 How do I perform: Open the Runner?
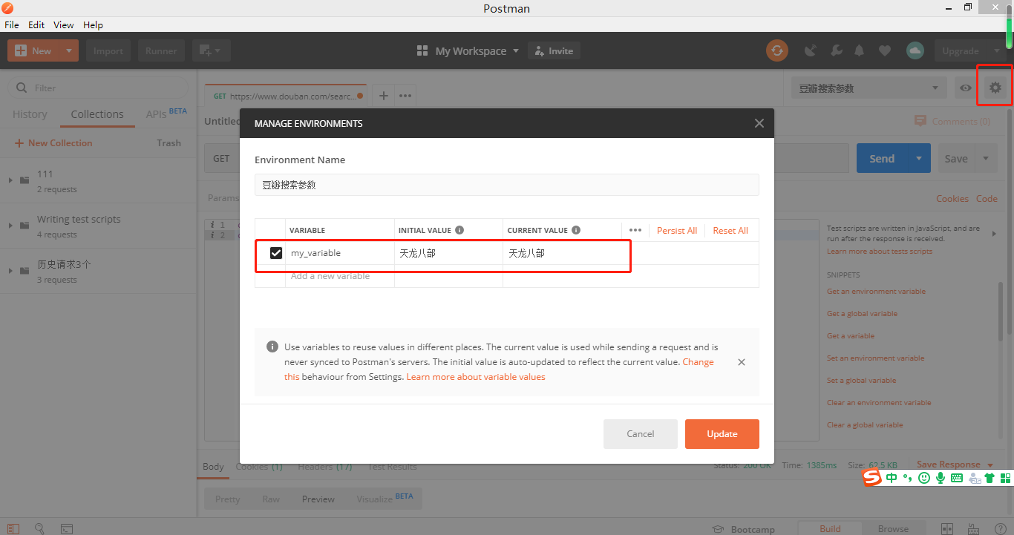click(161, 50)
